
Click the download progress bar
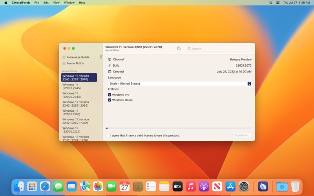click(x=179, y=128)
